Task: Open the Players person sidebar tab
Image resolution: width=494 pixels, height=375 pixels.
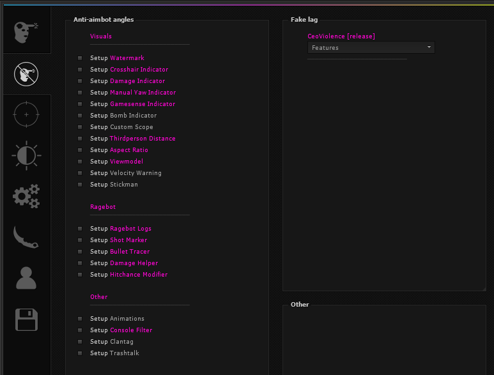Action: (26, 278)
